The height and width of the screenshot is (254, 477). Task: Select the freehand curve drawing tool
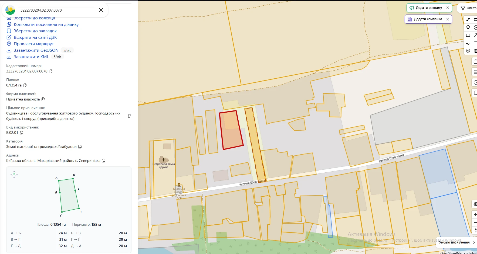pos(468,43)
